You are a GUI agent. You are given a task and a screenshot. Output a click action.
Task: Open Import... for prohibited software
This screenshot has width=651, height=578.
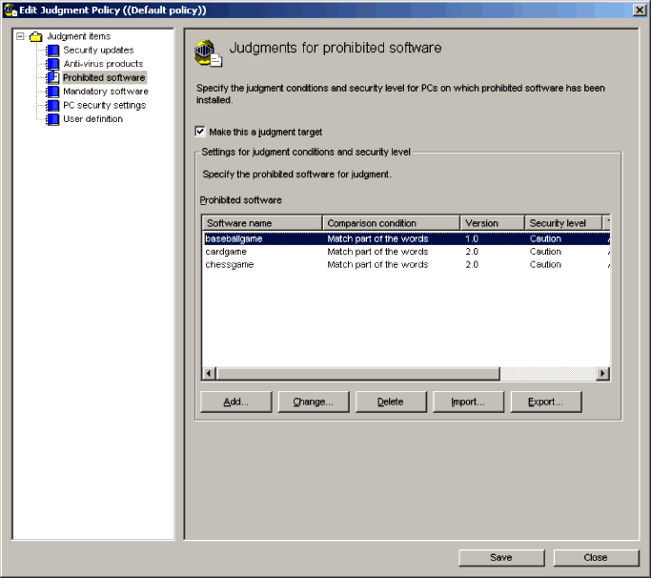coord(468,403)
